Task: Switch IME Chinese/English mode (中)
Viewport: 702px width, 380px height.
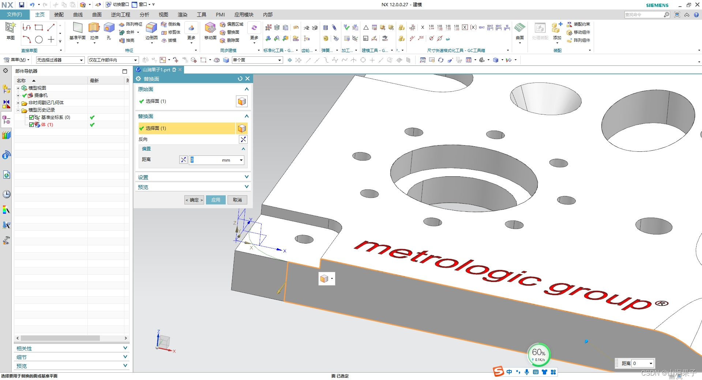Action: (509, 372)
